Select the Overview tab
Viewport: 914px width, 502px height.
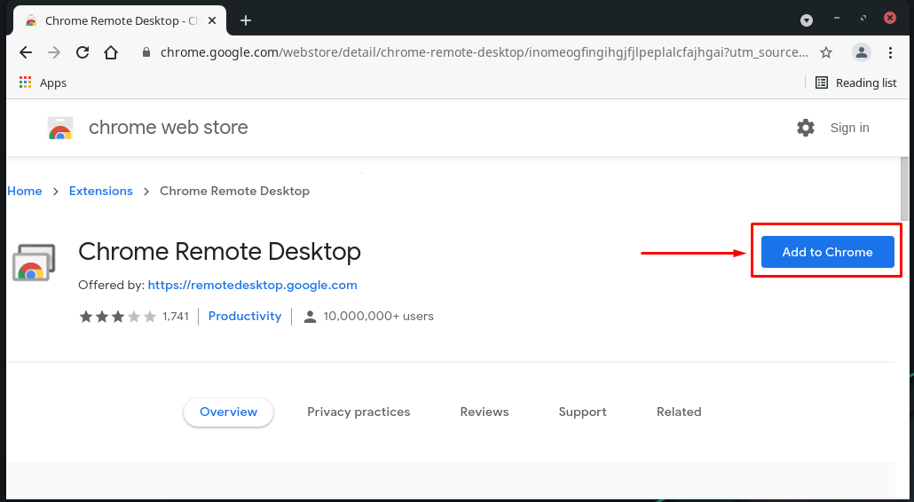pyautogui.click(x=229, y=412)
